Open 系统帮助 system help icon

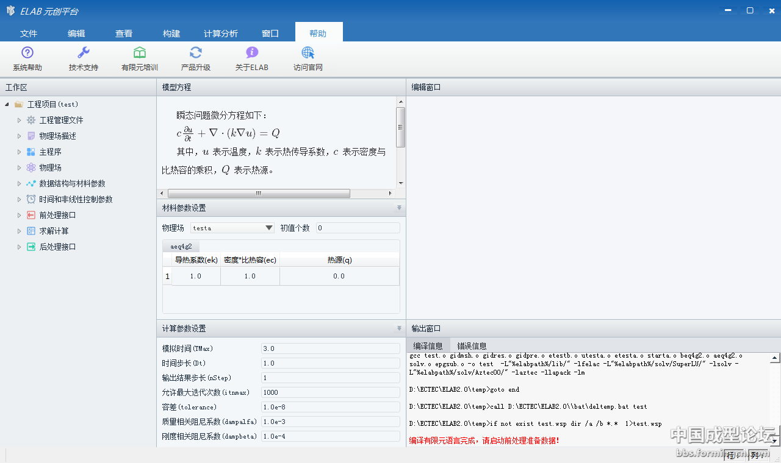pos(27,53)
